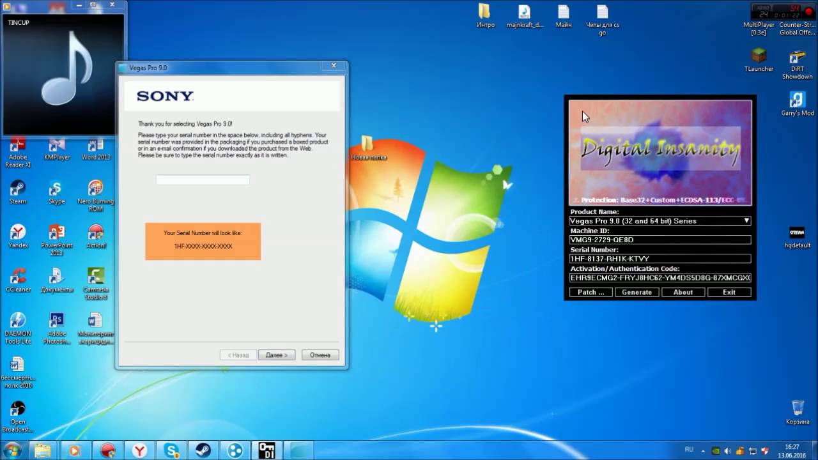This screenshot has width=818, height=460.
Task: Select the Nero Burning ROM shortcut
Action: (x=96, y=196)
